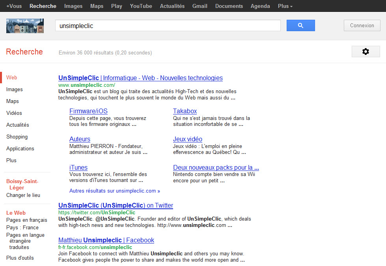Open the settings gear options
Screen dimensions: 386x266
(x=365, y=51)
